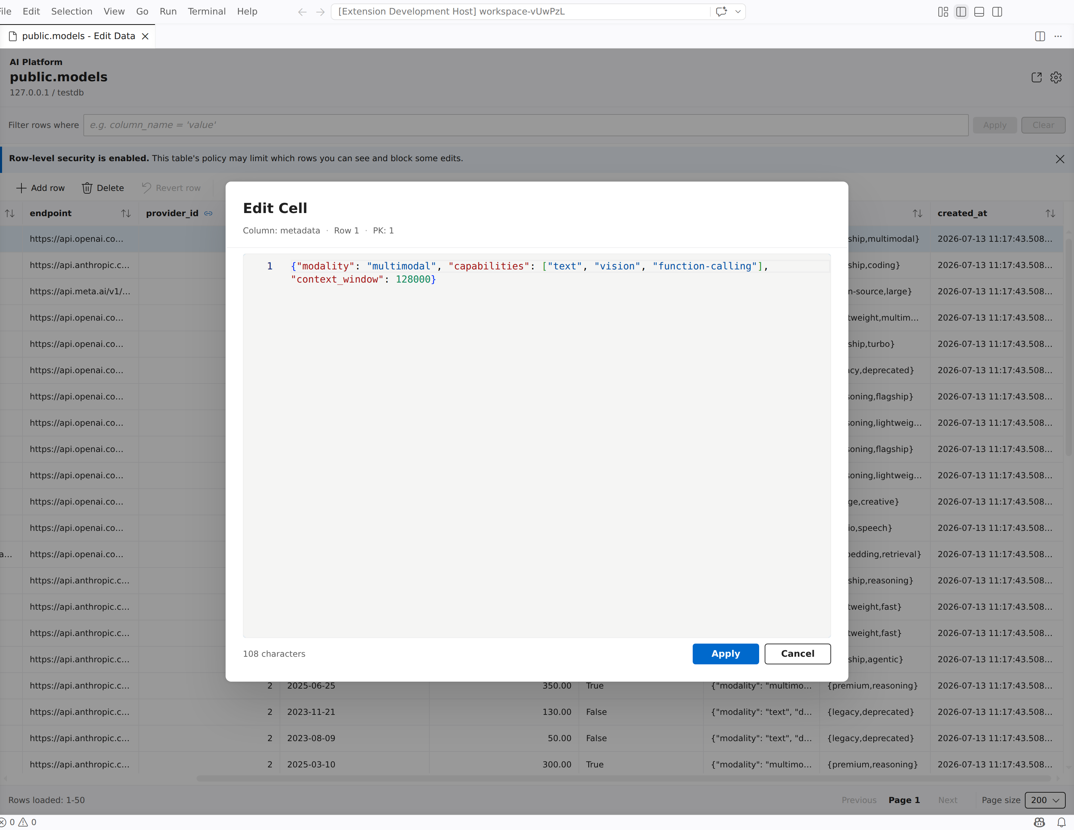Select the 2023-11-21 date cell
Viewport: 1074px width, 830px height.
[354, 712]
